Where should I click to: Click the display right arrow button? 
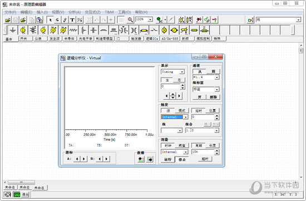[179, 96]
